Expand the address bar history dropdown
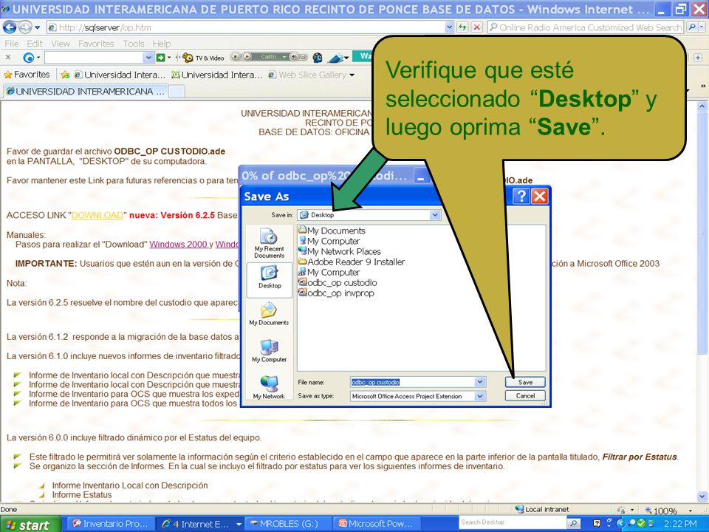The height and width of the screenshot is (532, 709). point(449,27)
